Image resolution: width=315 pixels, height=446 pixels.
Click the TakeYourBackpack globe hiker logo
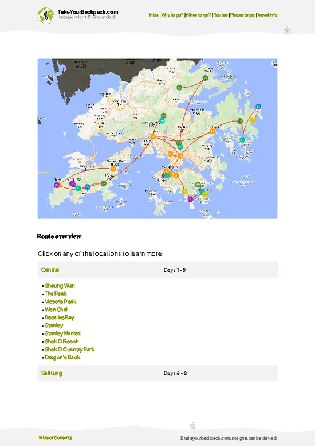45,15
